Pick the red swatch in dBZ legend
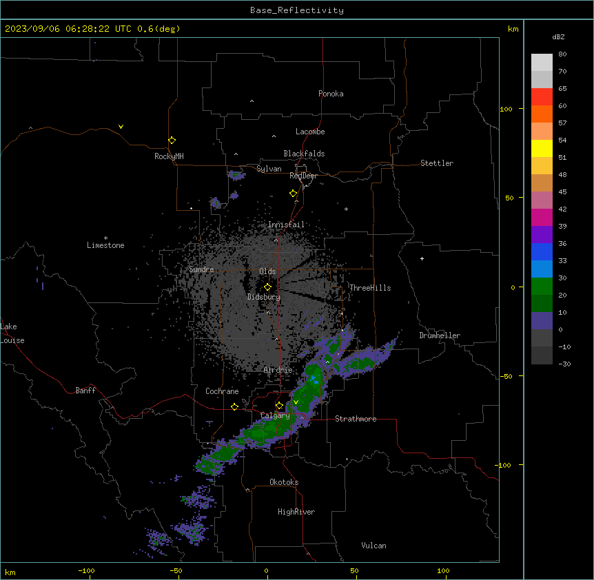This screenshot has width=594, height=580. pyautogui.click(x=542, y=96)
